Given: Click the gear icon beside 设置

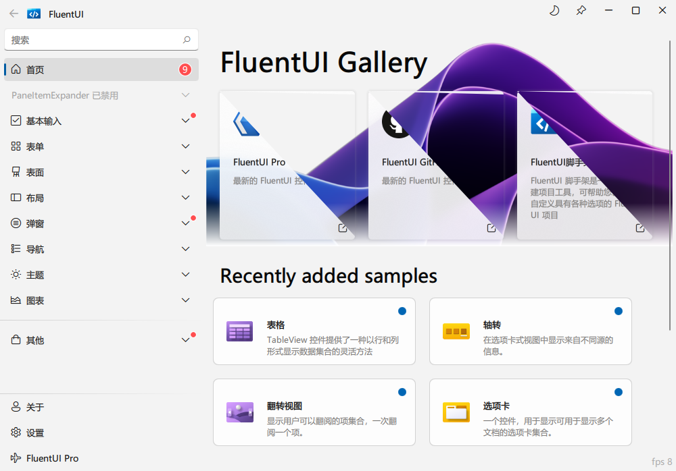Looking at the screenshot, I should tap(16, 433).
